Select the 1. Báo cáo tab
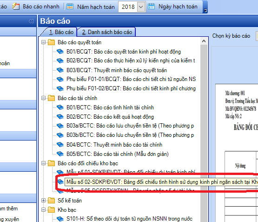 [61, 32]
